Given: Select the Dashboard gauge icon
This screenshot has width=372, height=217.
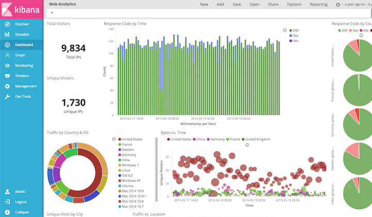Looking at the screenshot, I should click(7, 44).
